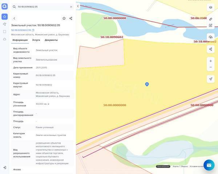Collapse the information side panel
The width and height of the screenshot is (218, 174).
78,6
